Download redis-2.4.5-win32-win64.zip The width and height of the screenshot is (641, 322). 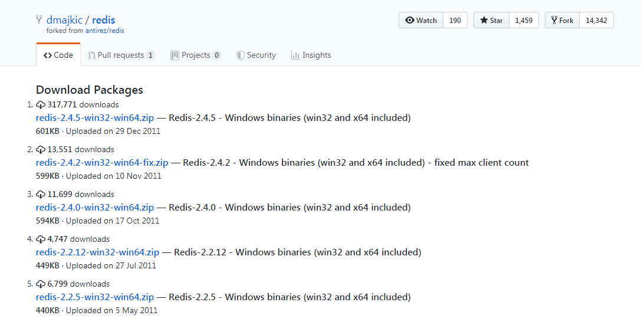[x=95, y=118]
